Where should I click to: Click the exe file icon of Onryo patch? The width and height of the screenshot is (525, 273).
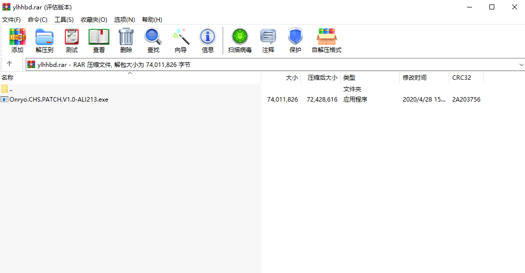click(4, 99)
